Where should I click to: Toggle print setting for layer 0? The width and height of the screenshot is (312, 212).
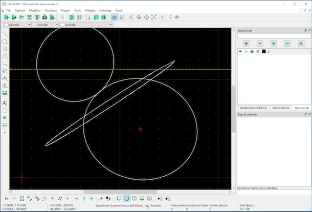pyautogui.click(x=252, y=52)
